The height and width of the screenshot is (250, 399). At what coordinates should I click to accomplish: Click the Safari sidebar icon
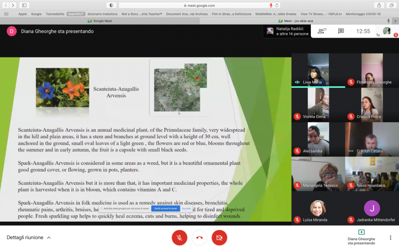24,5
